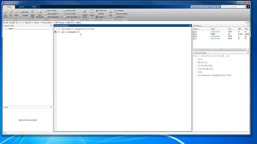This screenshot has height=144, width=257.
Task: Click the Personal folder in the path
Action: coord(28,22)
